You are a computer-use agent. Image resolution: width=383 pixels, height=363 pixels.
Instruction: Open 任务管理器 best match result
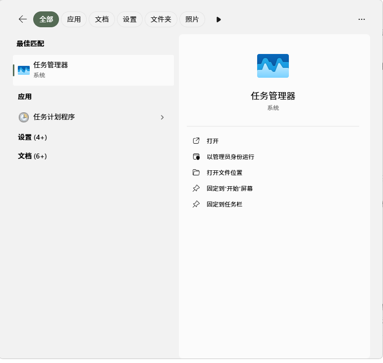93,70
